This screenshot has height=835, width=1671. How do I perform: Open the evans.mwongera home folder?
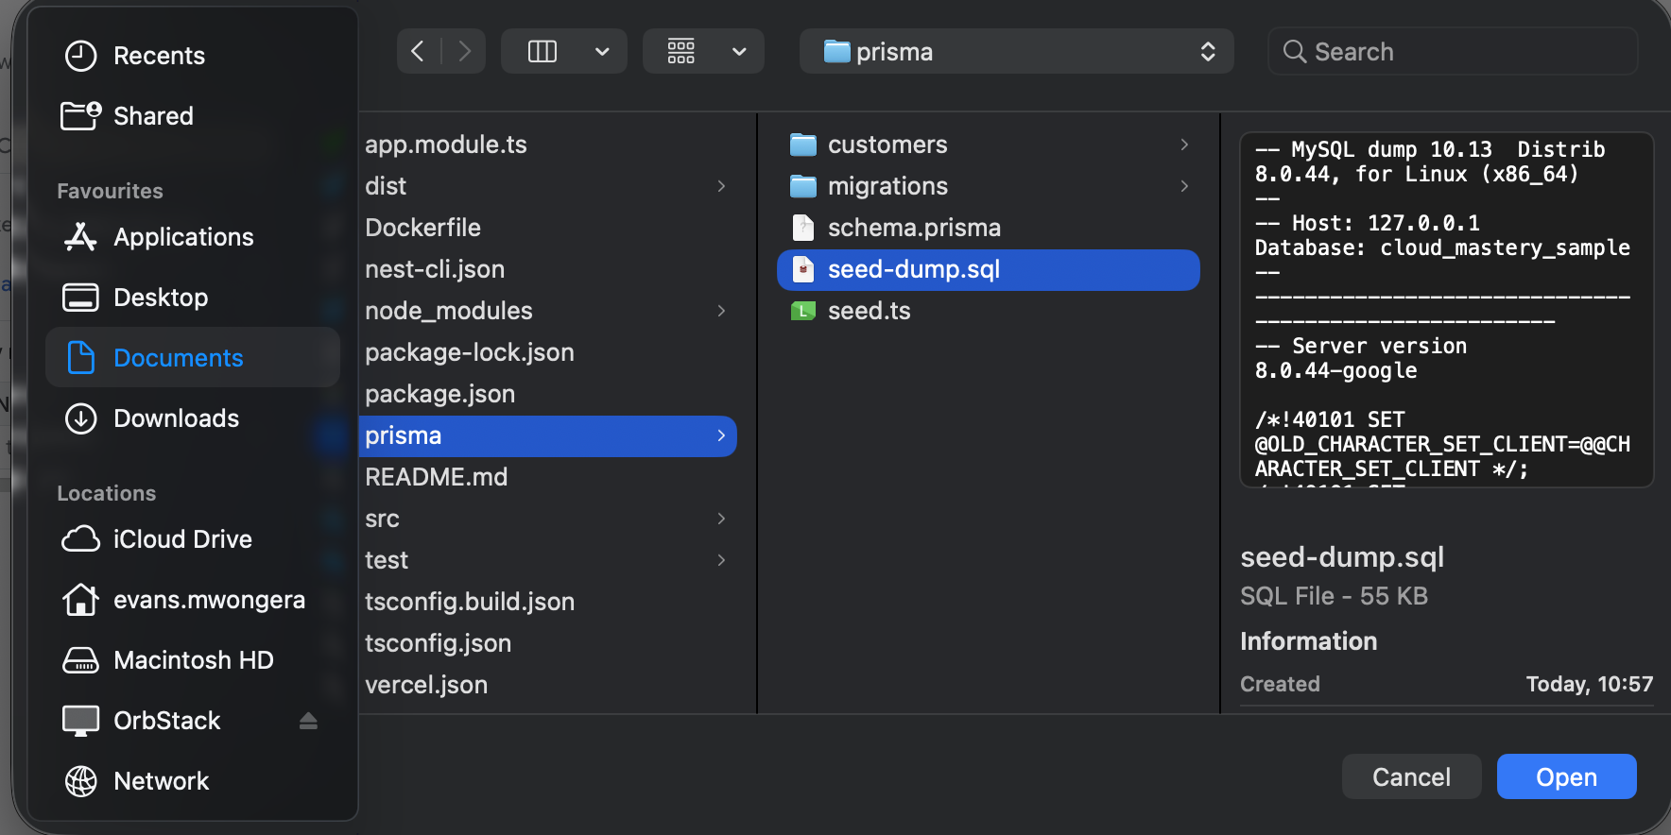click(x=209, y=600)
